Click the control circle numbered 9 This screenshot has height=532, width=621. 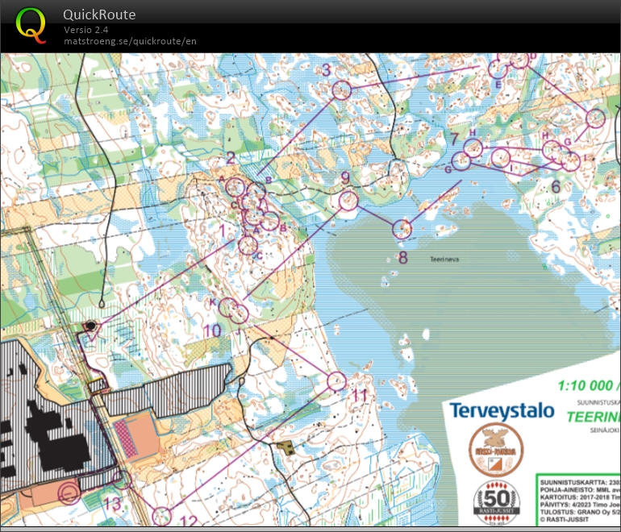(348, 200)
